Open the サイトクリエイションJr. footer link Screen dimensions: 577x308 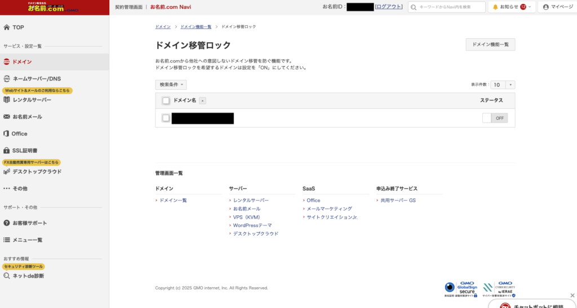point(332,217)
